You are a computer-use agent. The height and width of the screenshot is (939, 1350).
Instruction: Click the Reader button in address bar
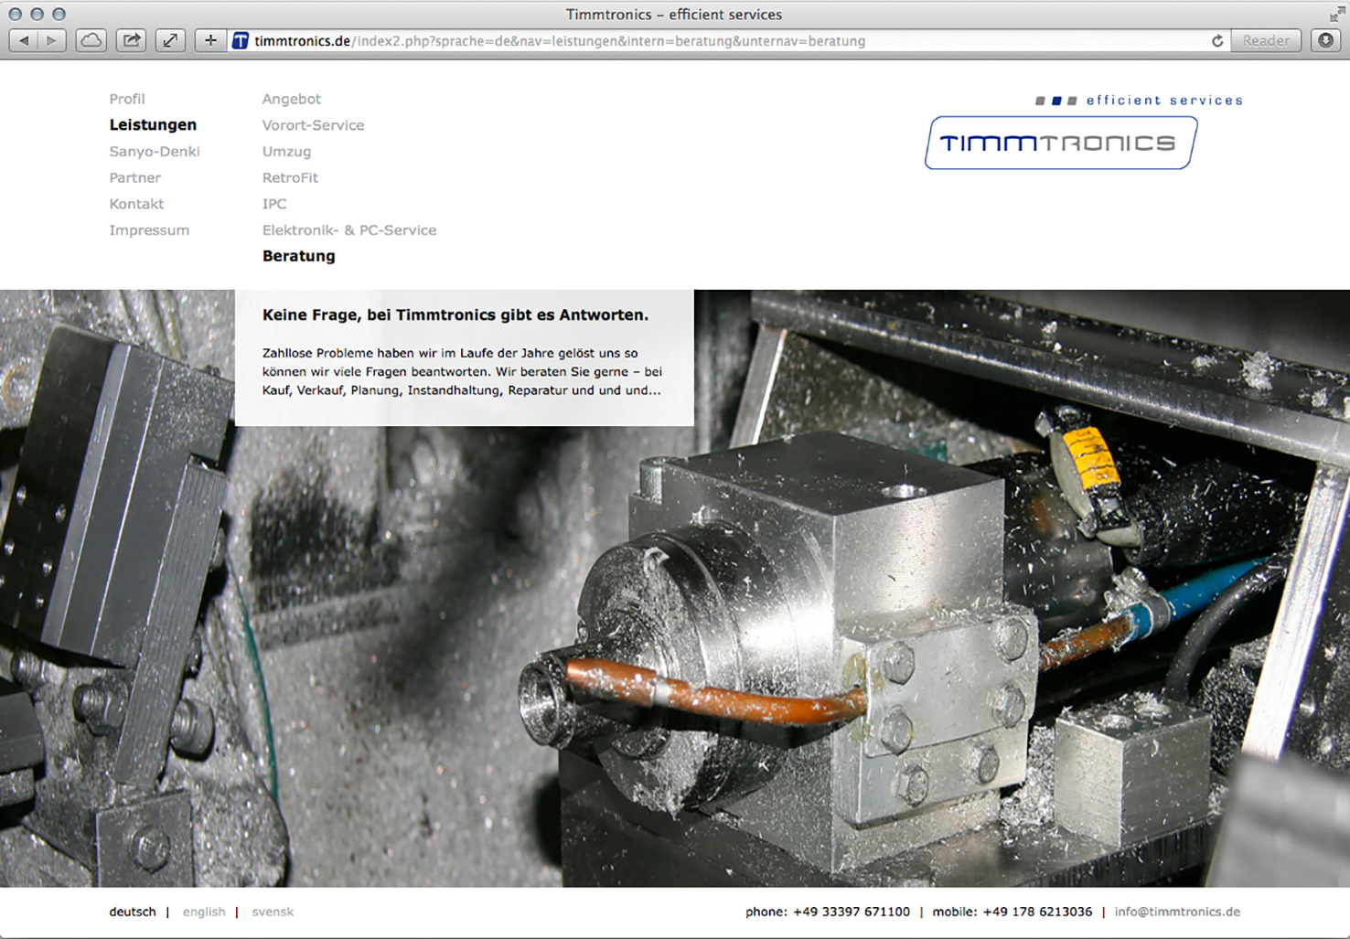tap(1265, 40)
